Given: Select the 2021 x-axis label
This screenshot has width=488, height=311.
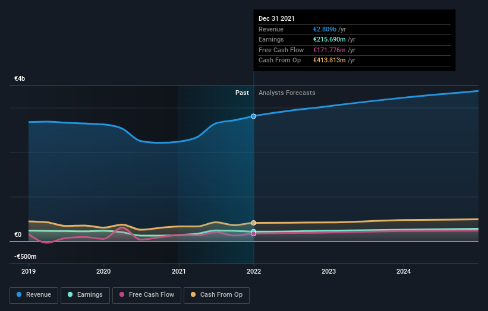Looking at the screenshot, I should 179,271.
